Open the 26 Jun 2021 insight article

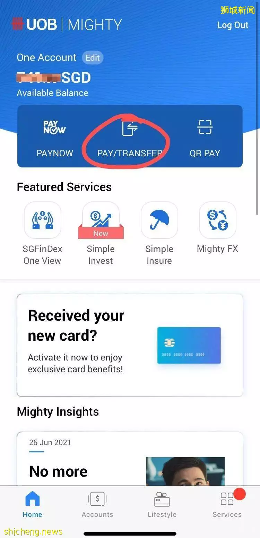point(130,459)
